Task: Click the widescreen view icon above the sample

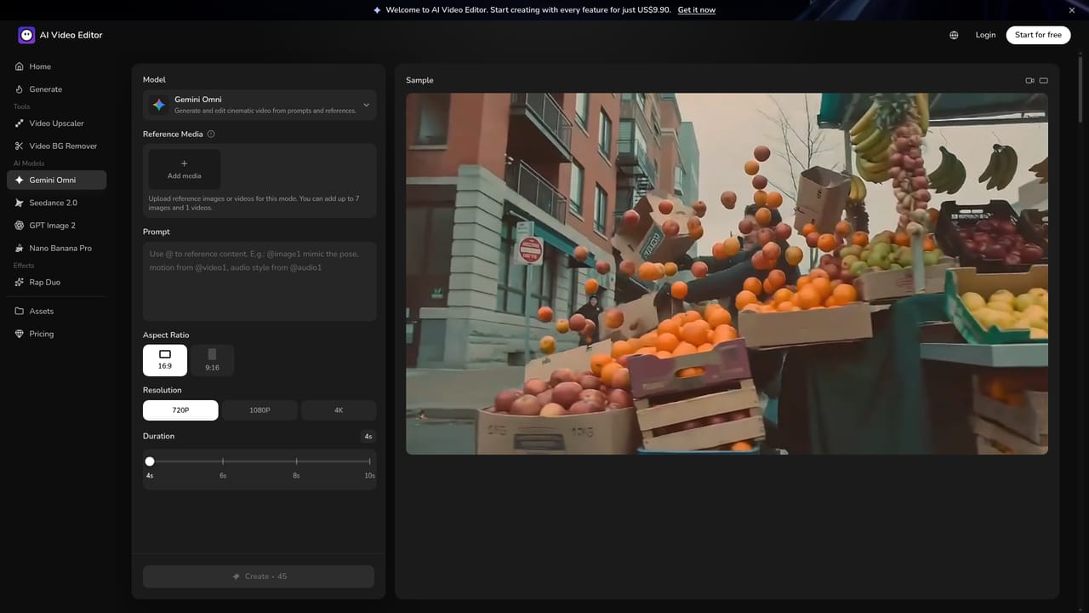Action: coord(1044,81)
